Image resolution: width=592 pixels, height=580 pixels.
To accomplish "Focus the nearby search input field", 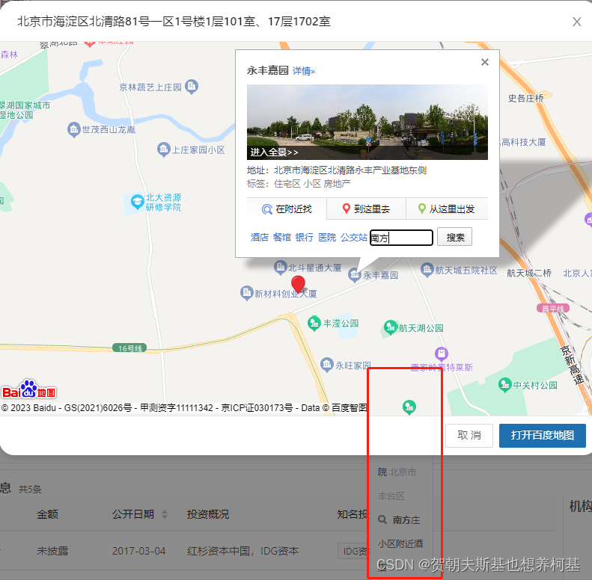I will 401,238.
